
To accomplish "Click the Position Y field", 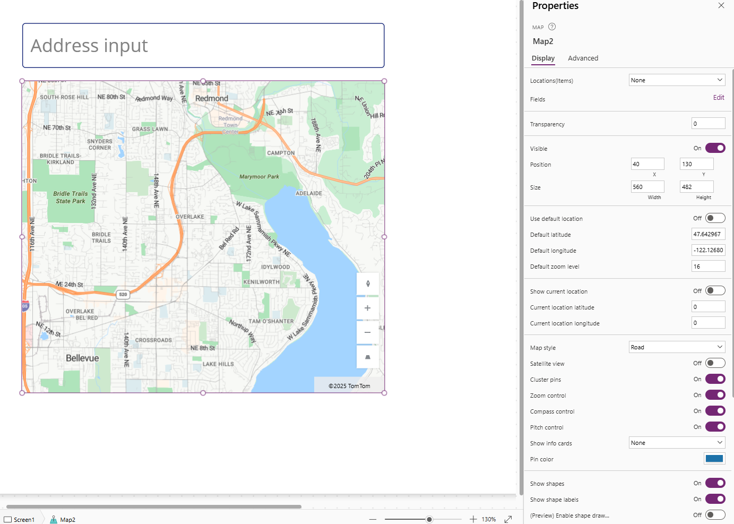I will click(x=696, y=164).
